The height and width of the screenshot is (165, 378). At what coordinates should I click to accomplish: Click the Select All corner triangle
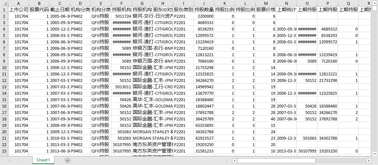click(4, 3)
